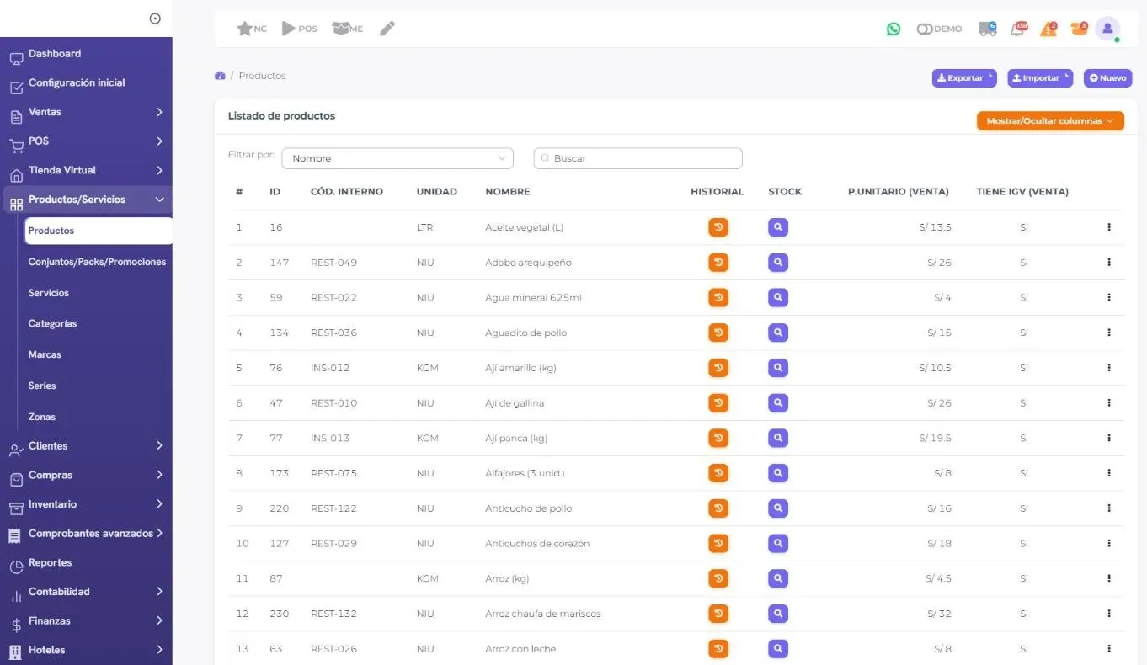Select Categorías in the sidebar
The image size is (1147, 665).
click(x=52, y=323)
